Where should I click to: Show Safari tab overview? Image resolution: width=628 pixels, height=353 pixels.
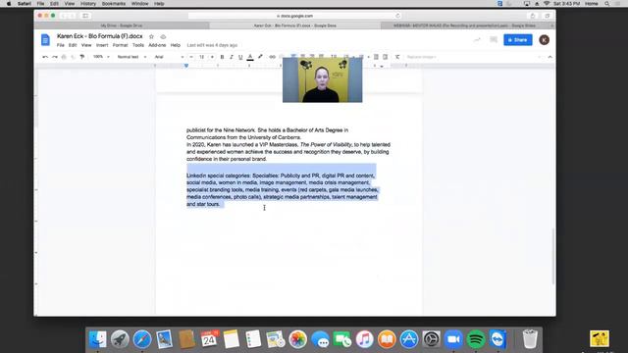(548, 16)
